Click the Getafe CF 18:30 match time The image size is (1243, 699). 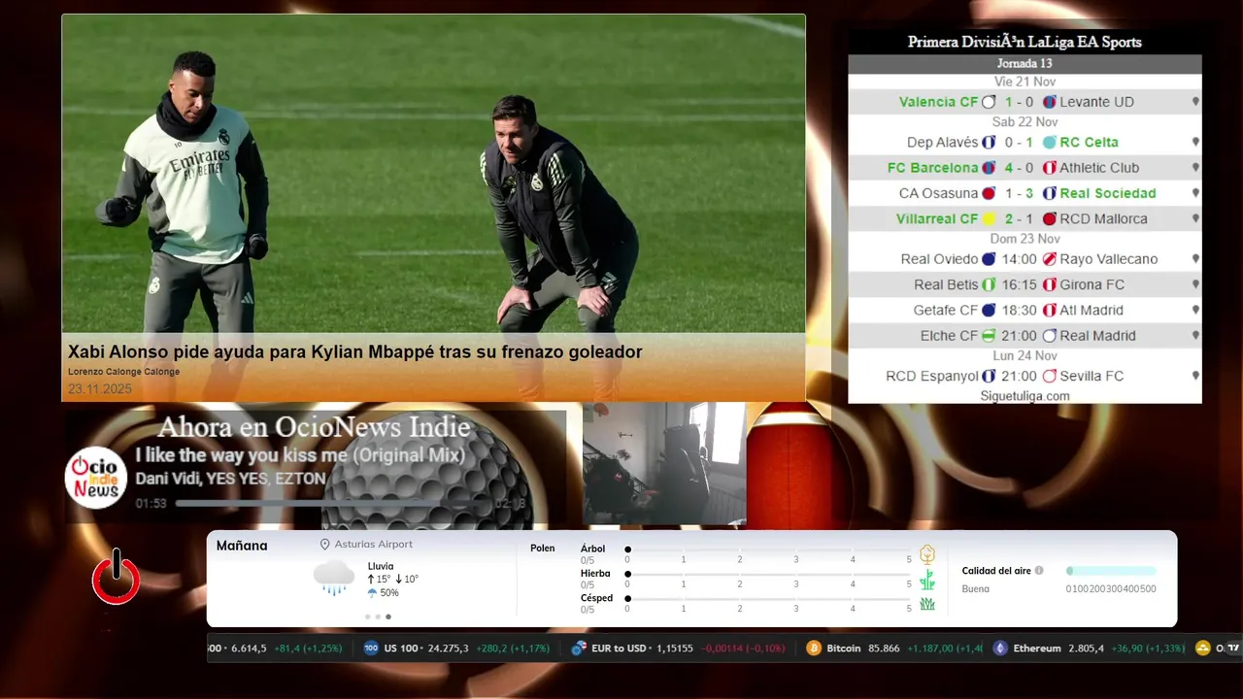pos(1020,311)
